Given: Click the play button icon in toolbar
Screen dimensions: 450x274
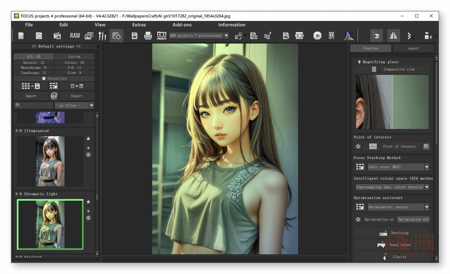Looking at the screenshot, I should click(317, 36).
